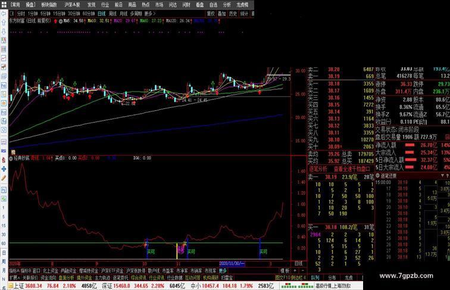Switch to 15-minute period in sidebar
Screen dimensions: 450x290
tap(4, 226)
